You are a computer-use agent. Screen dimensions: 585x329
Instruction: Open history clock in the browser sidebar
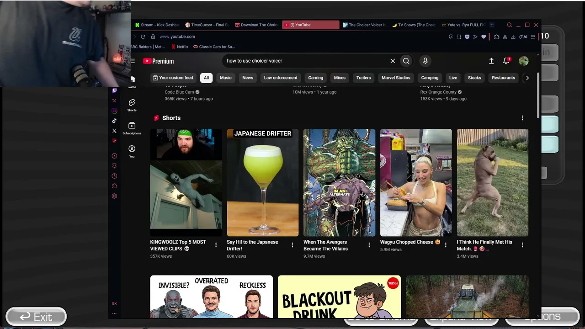pos(114,176)
